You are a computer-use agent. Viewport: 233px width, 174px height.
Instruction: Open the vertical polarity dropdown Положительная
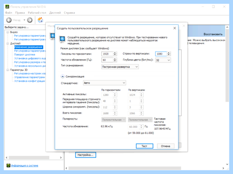point(140,120)
